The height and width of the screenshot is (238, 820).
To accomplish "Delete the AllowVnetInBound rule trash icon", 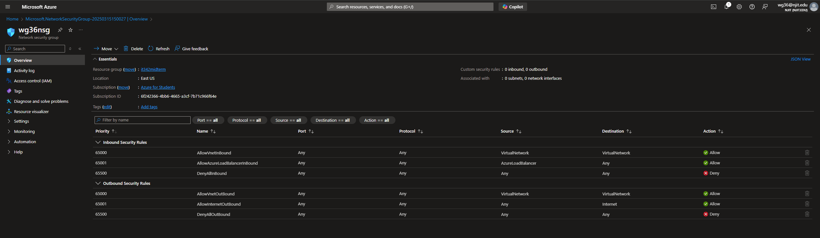I will [x=807, y=153].
